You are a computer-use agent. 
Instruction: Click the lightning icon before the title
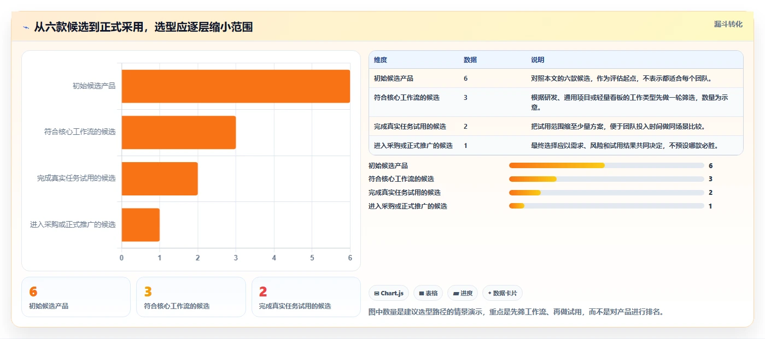pos(26,27)
